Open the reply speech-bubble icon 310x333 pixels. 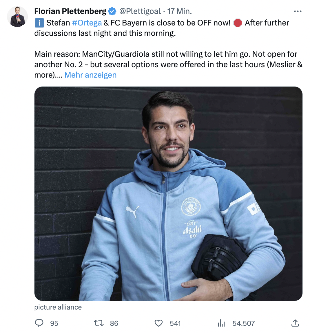39,323
